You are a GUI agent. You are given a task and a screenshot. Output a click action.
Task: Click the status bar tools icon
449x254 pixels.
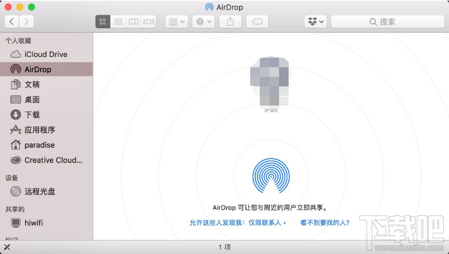(7, 247)
